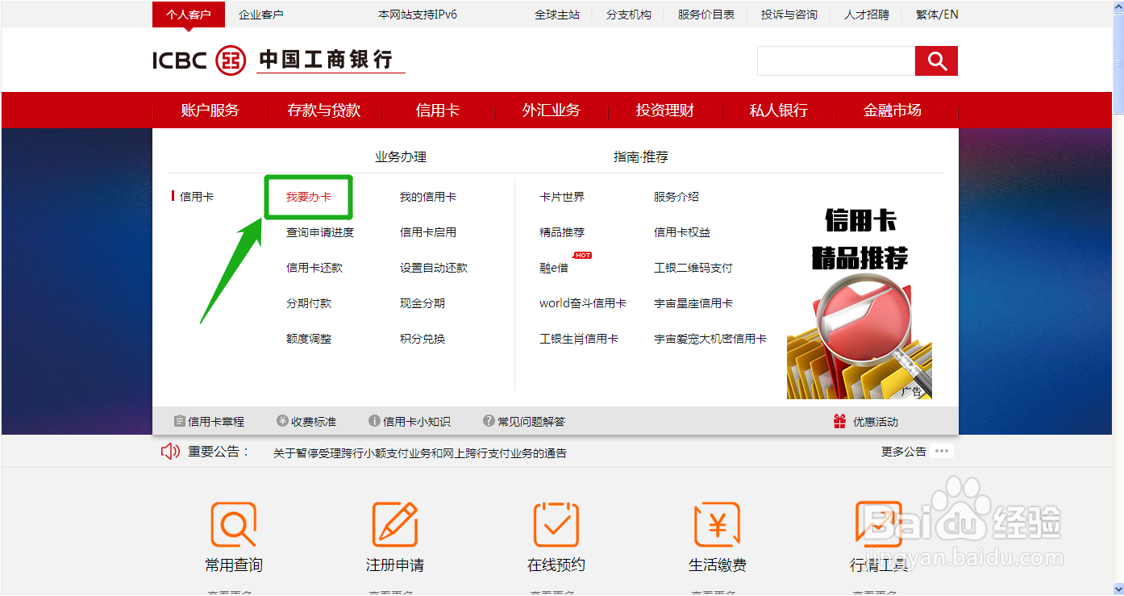Viewport: 1124px width, 596px height.
Task: Click the 信用卡小知识 info icon
Action: click(x=374, y=421)
